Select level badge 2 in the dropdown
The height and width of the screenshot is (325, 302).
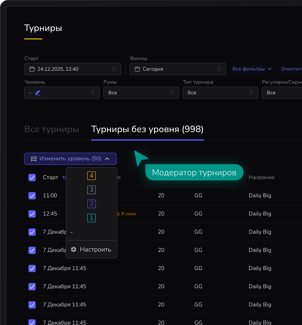(x=92, y=204)
